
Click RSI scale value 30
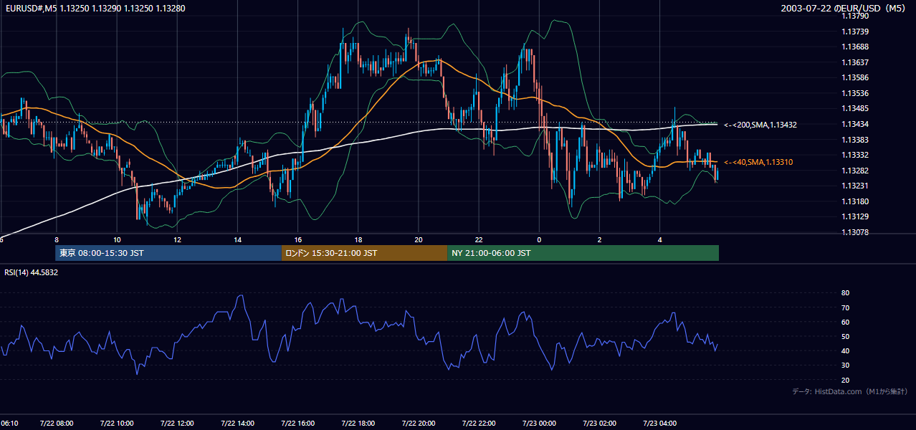[846, 365]
